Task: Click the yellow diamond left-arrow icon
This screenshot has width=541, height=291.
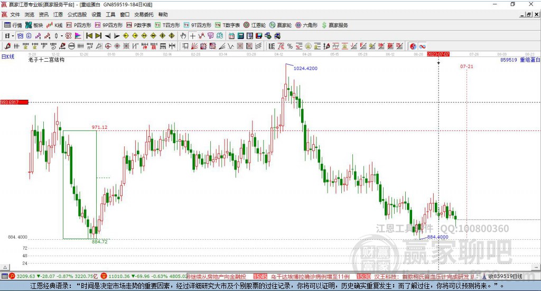Action: coord(126,36)
